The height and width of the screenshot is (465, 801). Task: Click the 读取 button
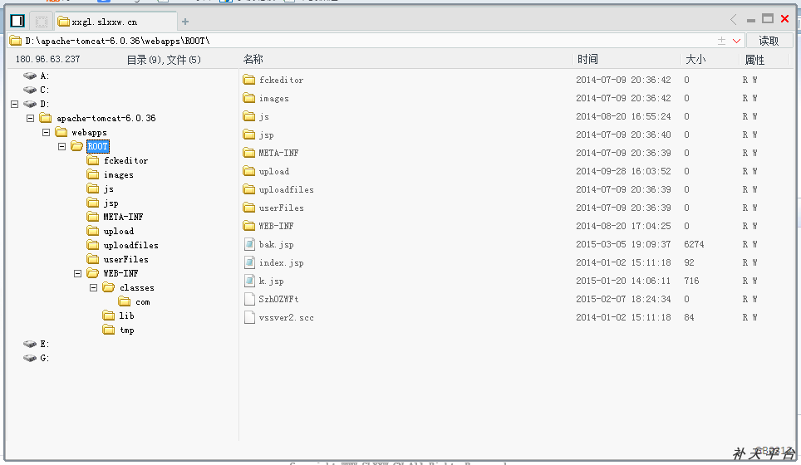(x=769, y=41)
